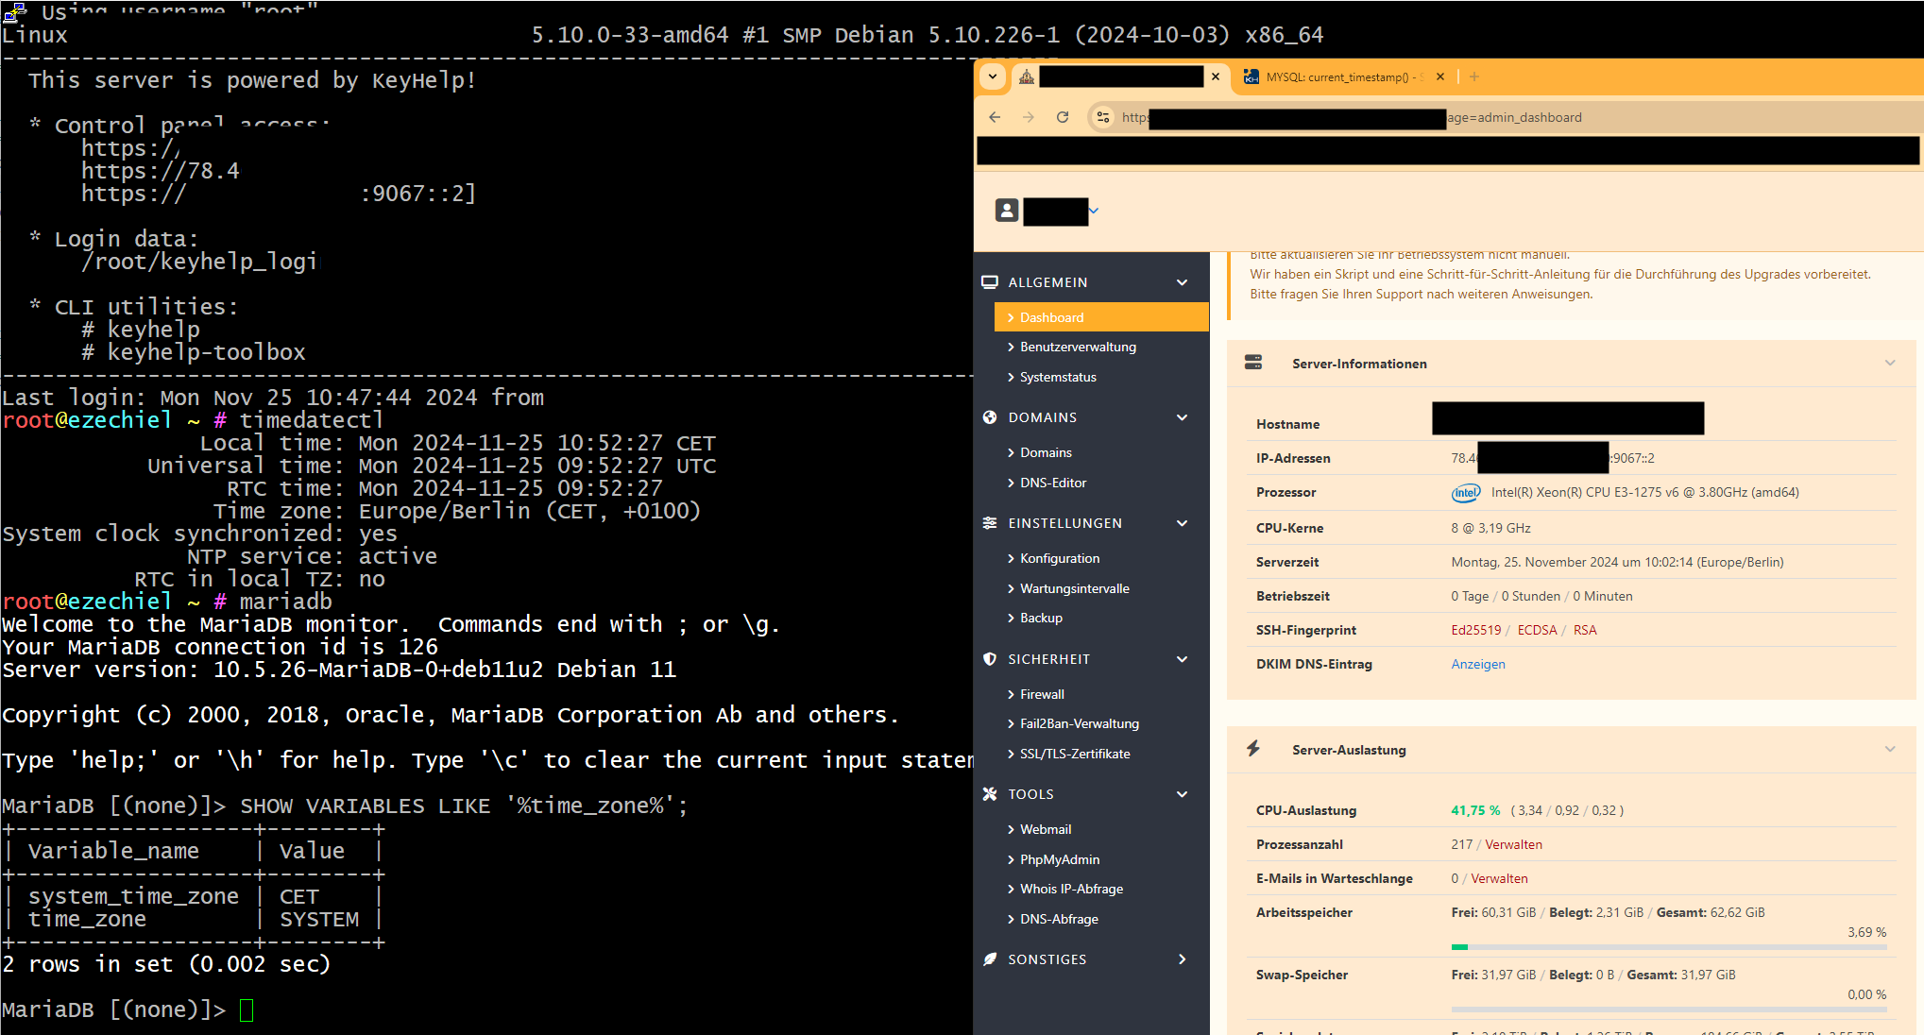Click the Domains globe icon in sidebar
Screen dimensions: 1924x1035
point(990,417)
